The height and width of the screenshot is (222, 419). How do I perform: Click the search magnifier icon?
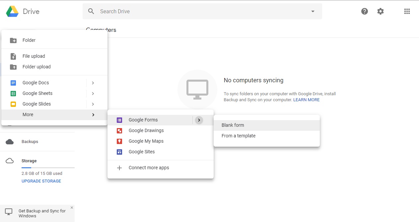point(91,11)
